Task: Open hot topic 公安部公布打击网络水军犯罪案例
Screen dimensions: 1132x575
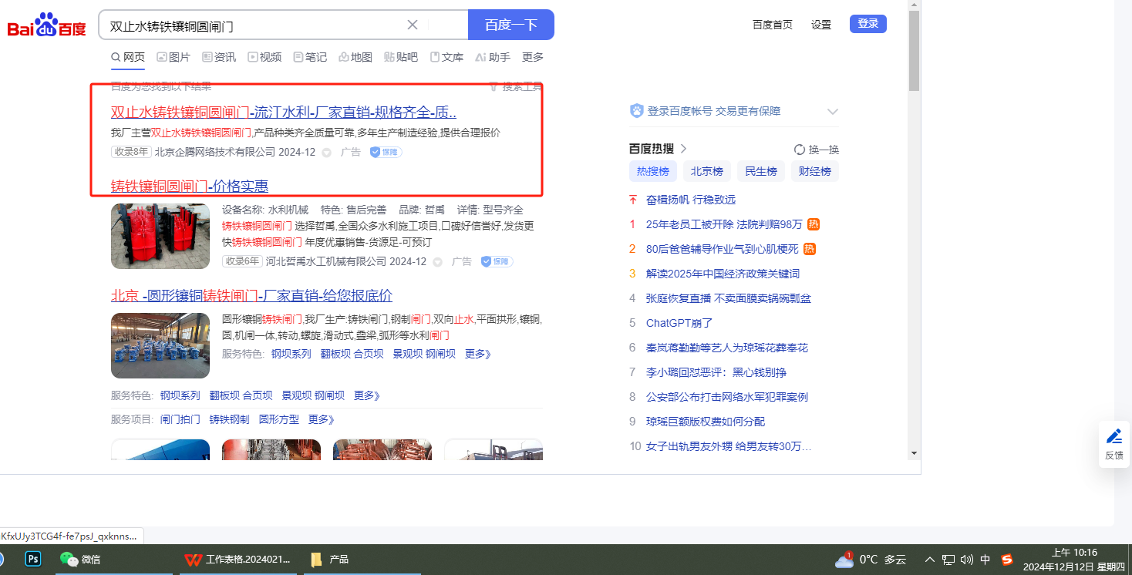Action: [x=727, y=397]
